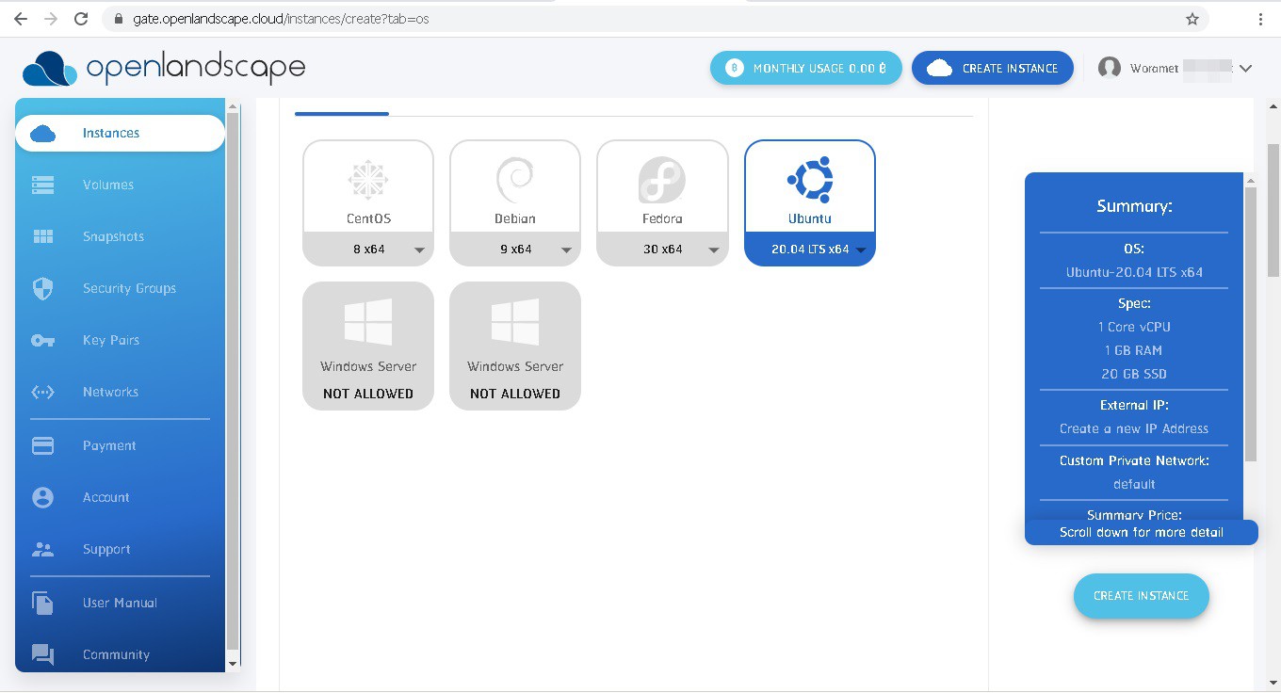This screenshot has width=1281, height=693.
Task: Open the Snapshots menu item
Action: (120, 236)
